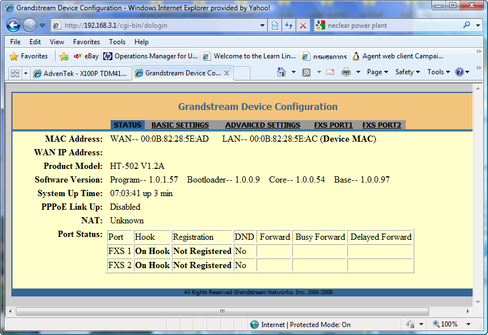Select the STATUS page tab
This screenshot has width=488, height=335.
(x=128, y=125)
